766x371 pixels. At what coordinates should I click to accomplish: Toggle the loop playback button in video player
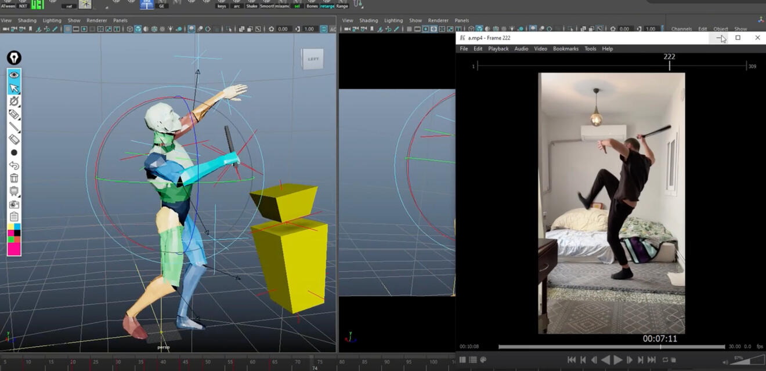pyautogui.click(x=665, y=360)
